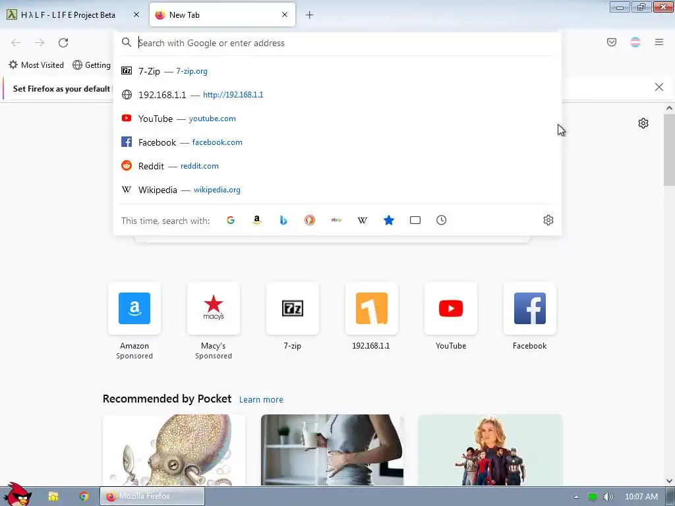Image resolution: width=675 pixels, height=506 pixels.
Task: Open the Most Visited bookmarks folder
Action: [x=37, y=65]
